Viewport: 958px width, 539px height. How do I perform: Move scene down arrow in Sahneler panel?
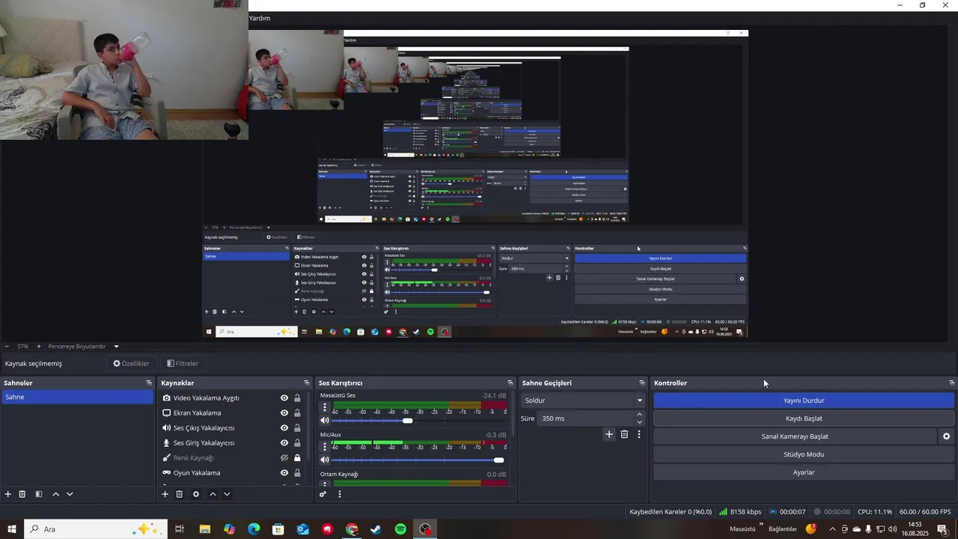(x=70, y=494)
